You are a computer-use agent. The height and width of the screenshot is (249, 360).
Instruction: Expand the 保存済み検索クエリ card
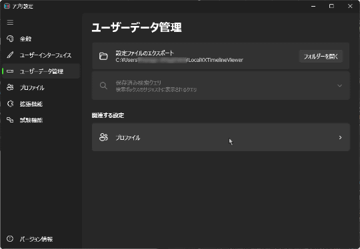(221, 85)
